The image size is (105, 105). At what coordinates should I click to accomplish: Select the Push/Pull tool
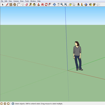coord(38,4)
